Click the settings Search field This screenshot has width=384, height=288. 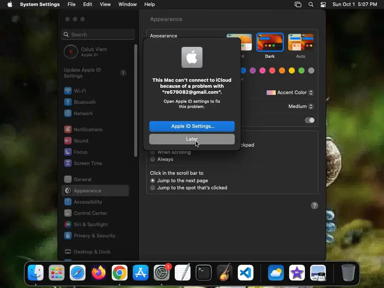pos(98,34)
